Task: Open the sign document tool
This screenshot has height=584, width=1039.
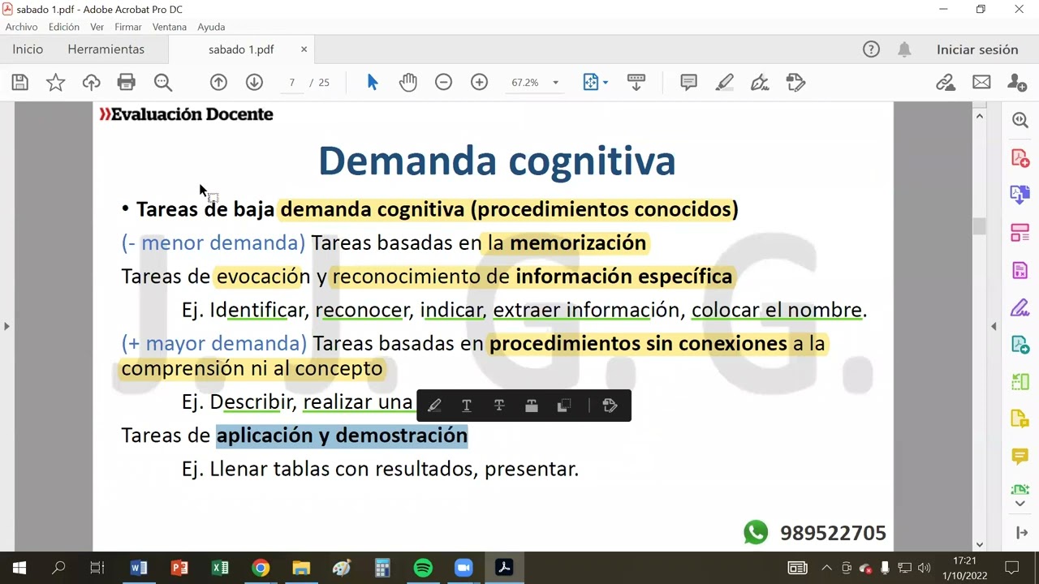Action: click(x=760, y=82)
